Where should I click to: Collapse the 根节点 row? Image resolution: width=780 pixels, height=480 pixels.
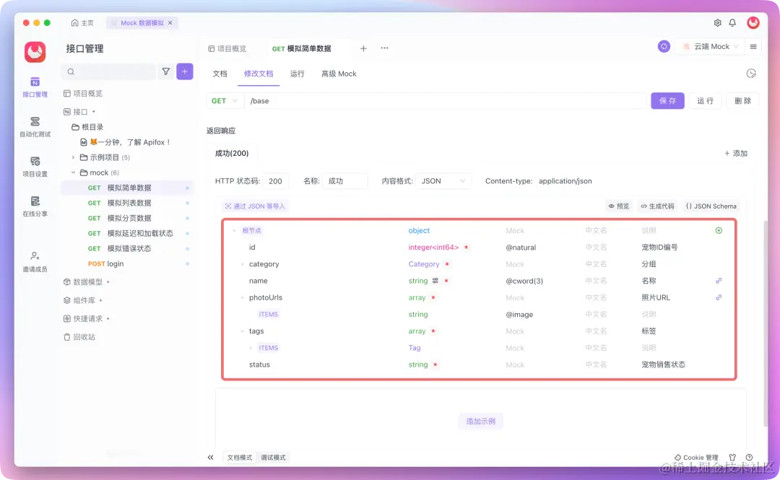coord(234,230)
